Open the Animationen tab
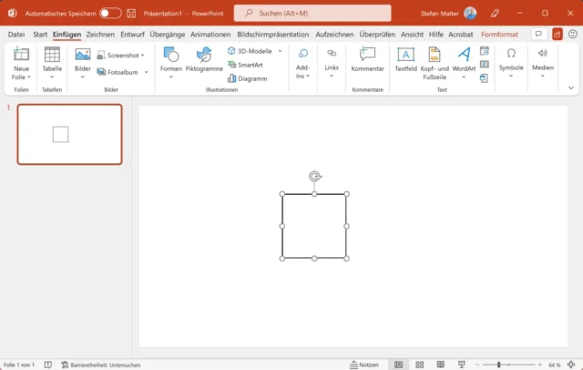 coord(210,35)
